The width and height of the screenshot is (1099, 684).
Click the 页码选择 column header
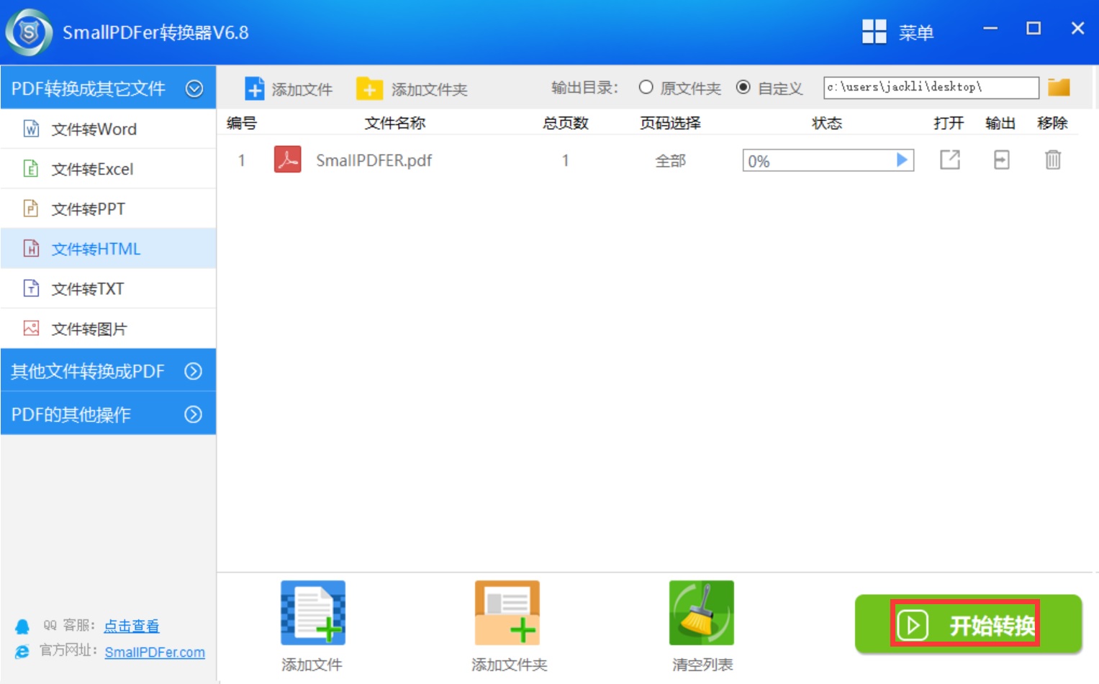click(670, 123)
